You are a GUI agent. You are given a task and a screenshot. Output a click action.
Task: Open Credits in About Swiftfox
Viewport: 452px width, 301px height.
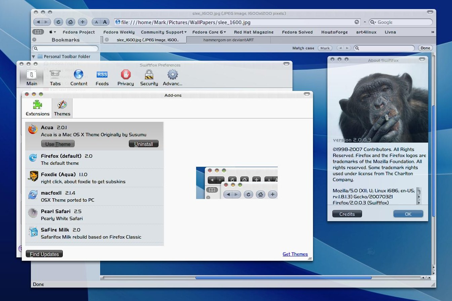tap(347, 214)
